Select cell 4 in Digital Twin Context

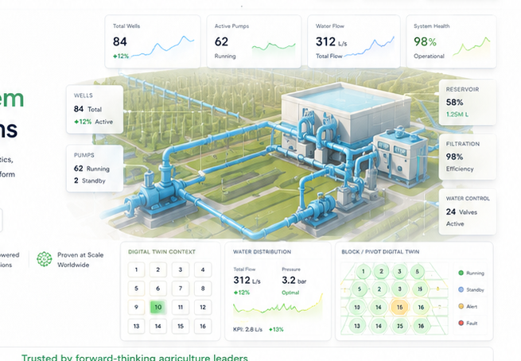click(x=203, y=270)
